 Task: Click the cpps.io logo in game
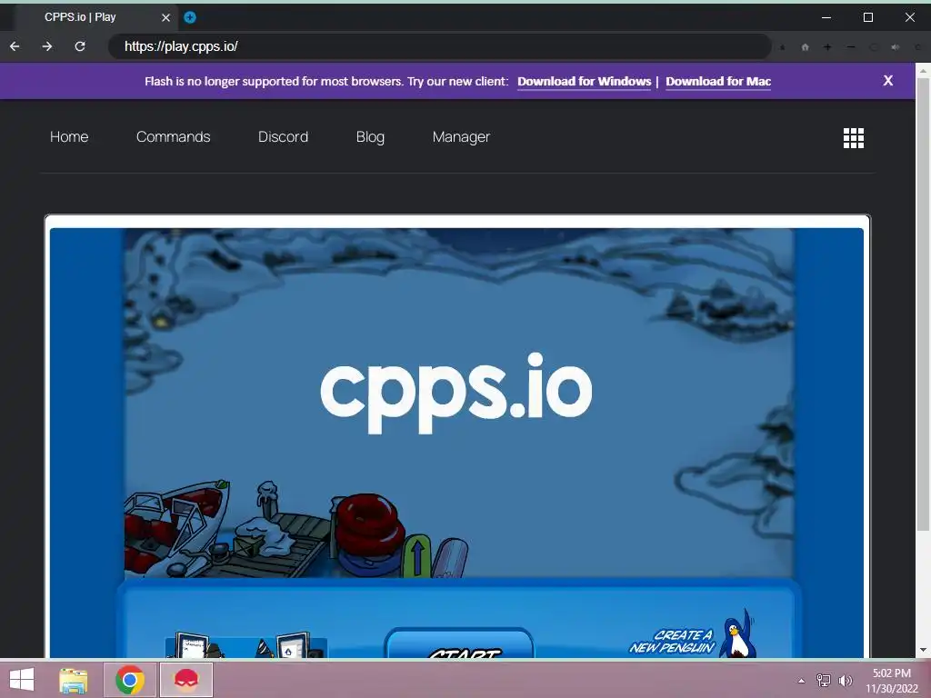click(x=456, y=393)
